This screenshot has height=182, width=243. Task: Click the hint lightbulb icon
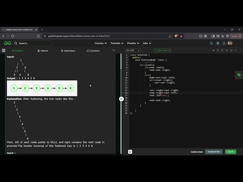[130, 152]
